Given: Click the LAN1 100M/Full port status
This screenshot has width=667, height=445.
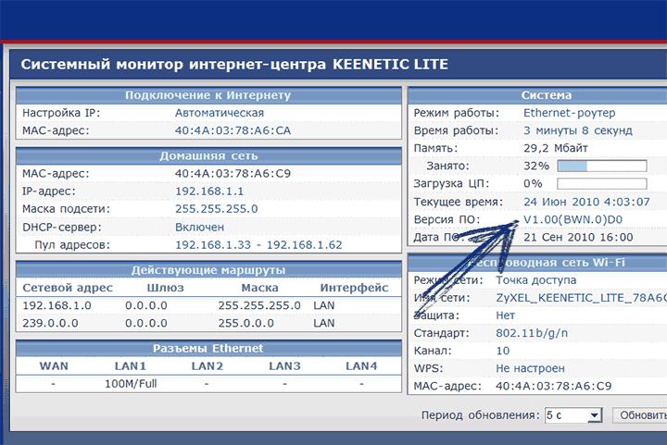Looking at the screenshot, I should click(x=131, y=384).
